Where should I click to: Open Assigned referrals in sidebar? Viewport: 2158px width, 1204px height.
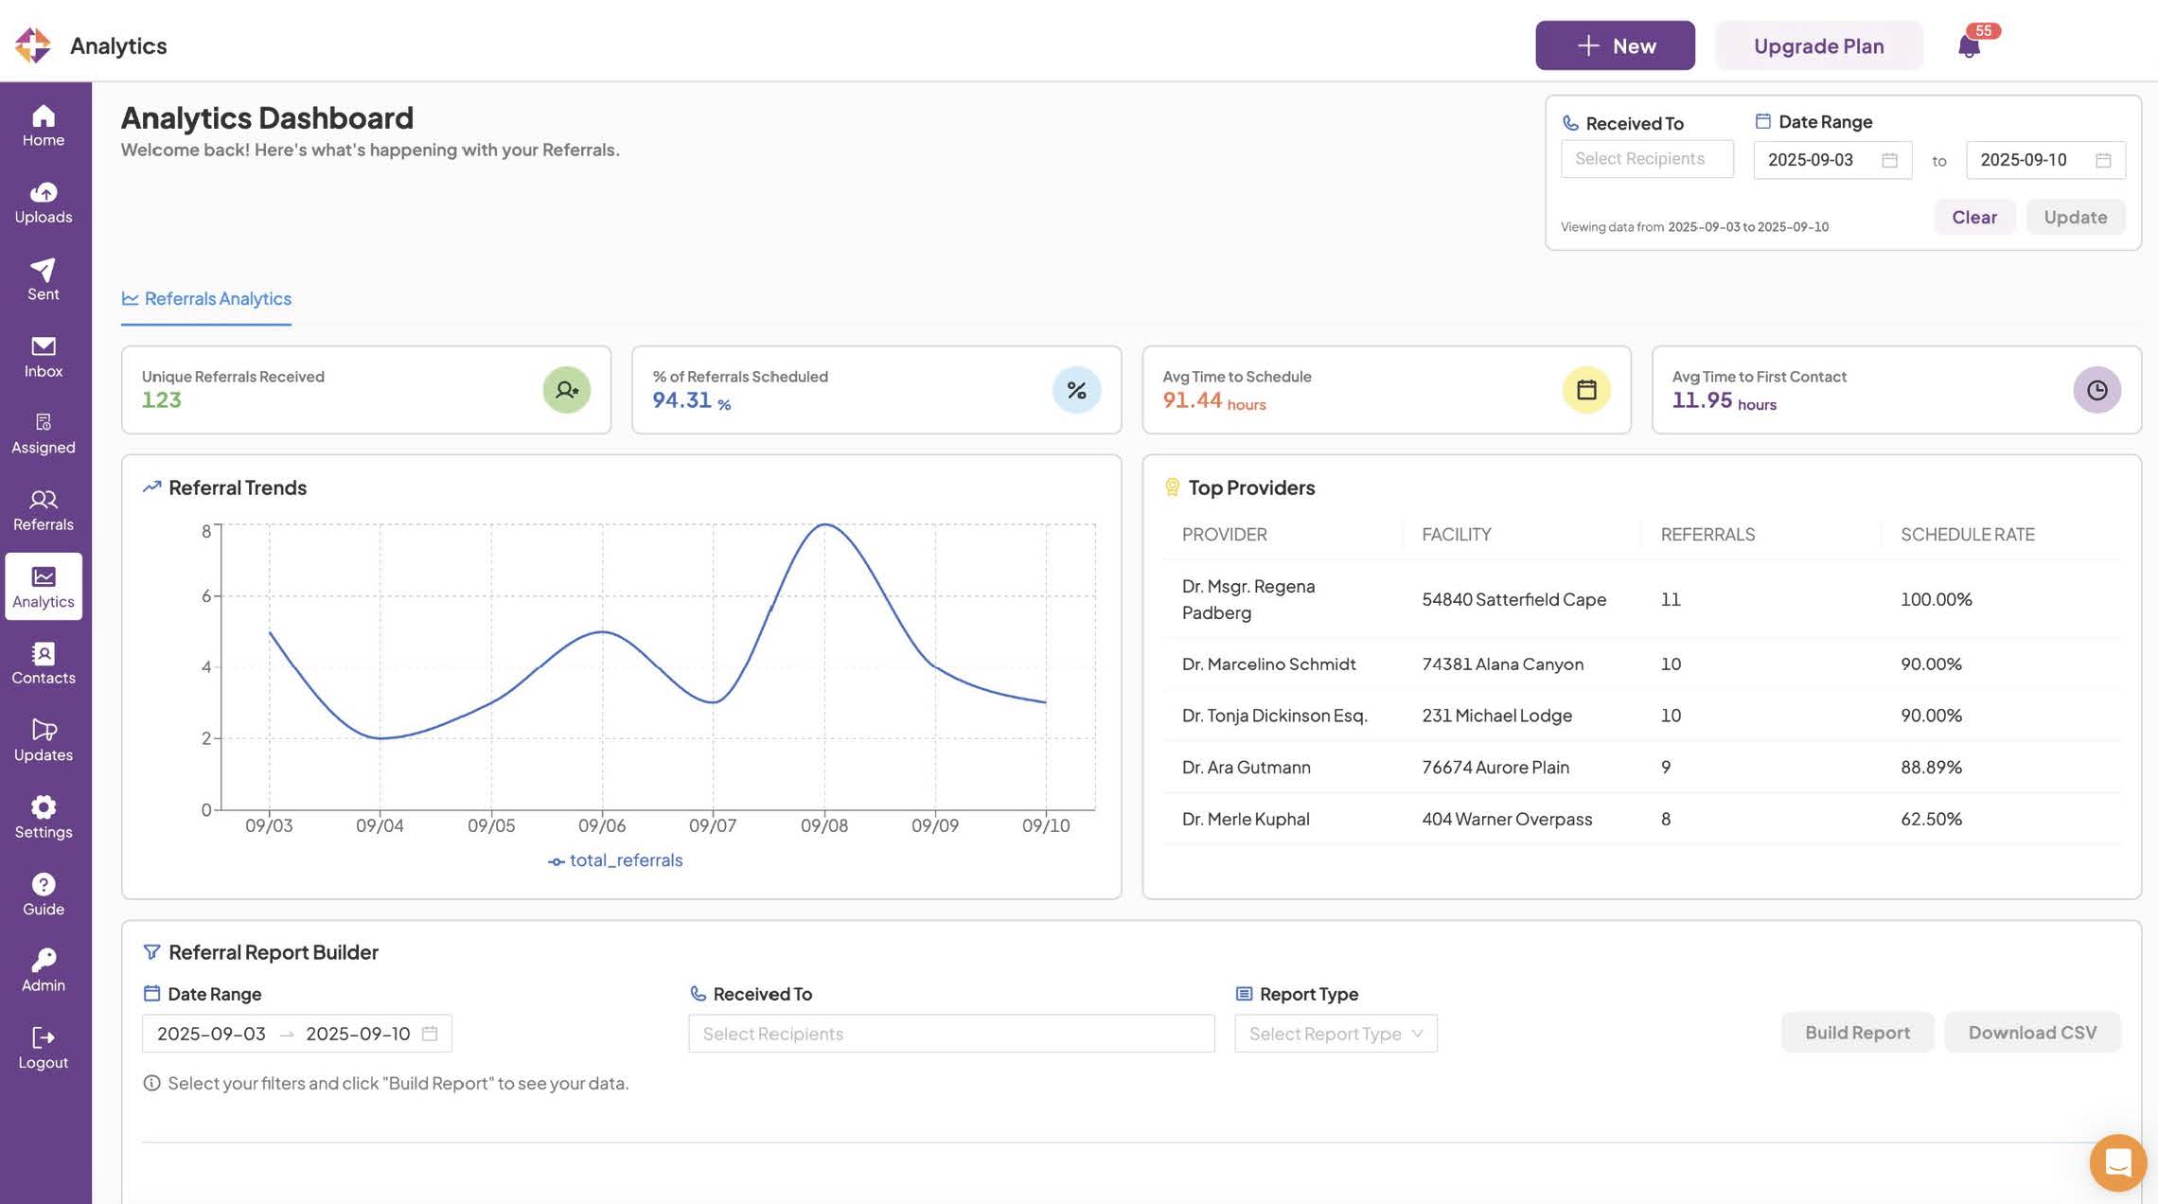44,433
